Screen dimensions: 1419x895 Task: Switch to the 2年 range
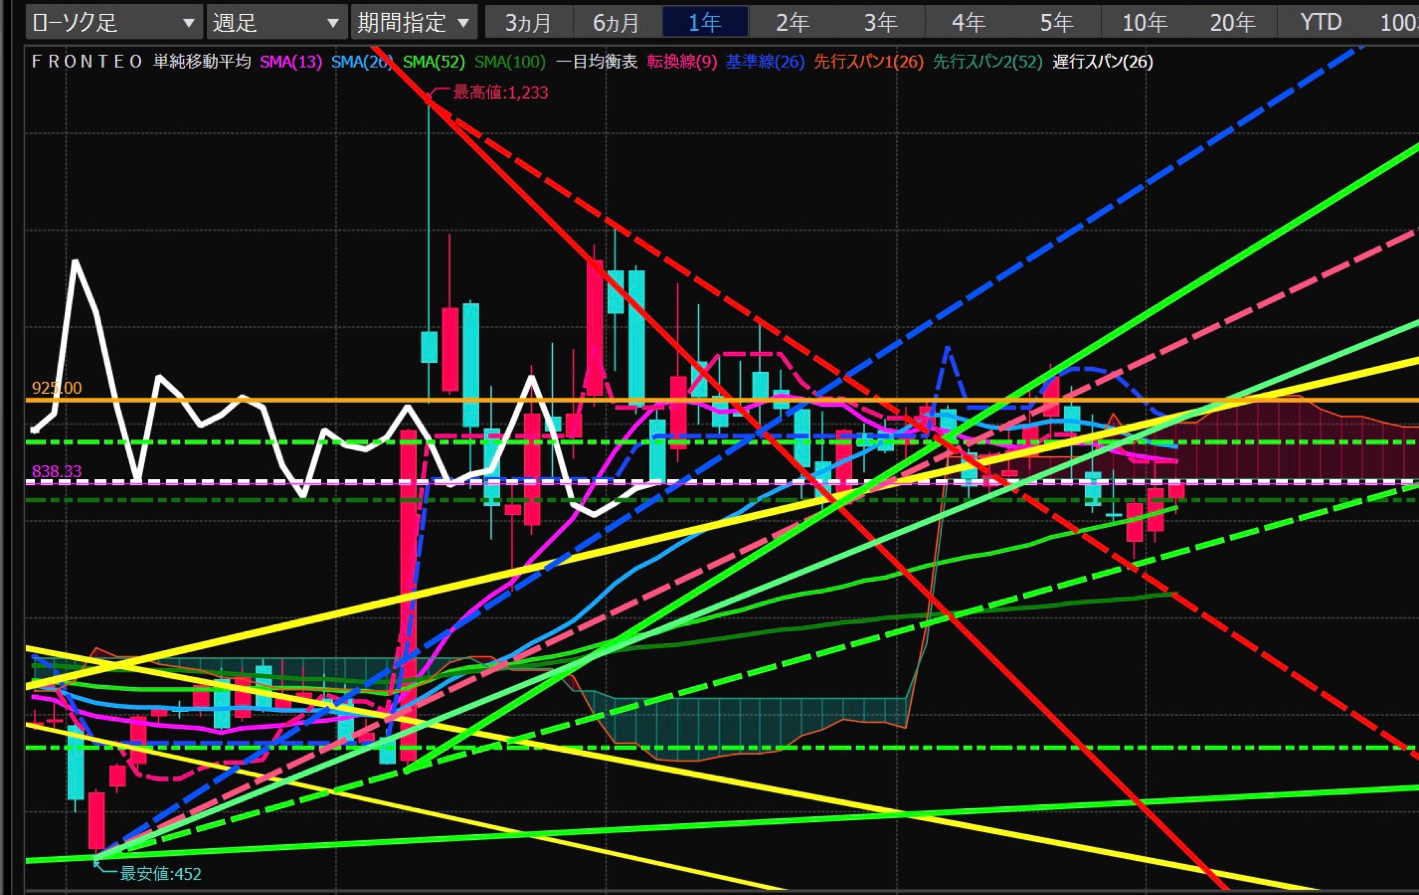[x=793, y=22]
